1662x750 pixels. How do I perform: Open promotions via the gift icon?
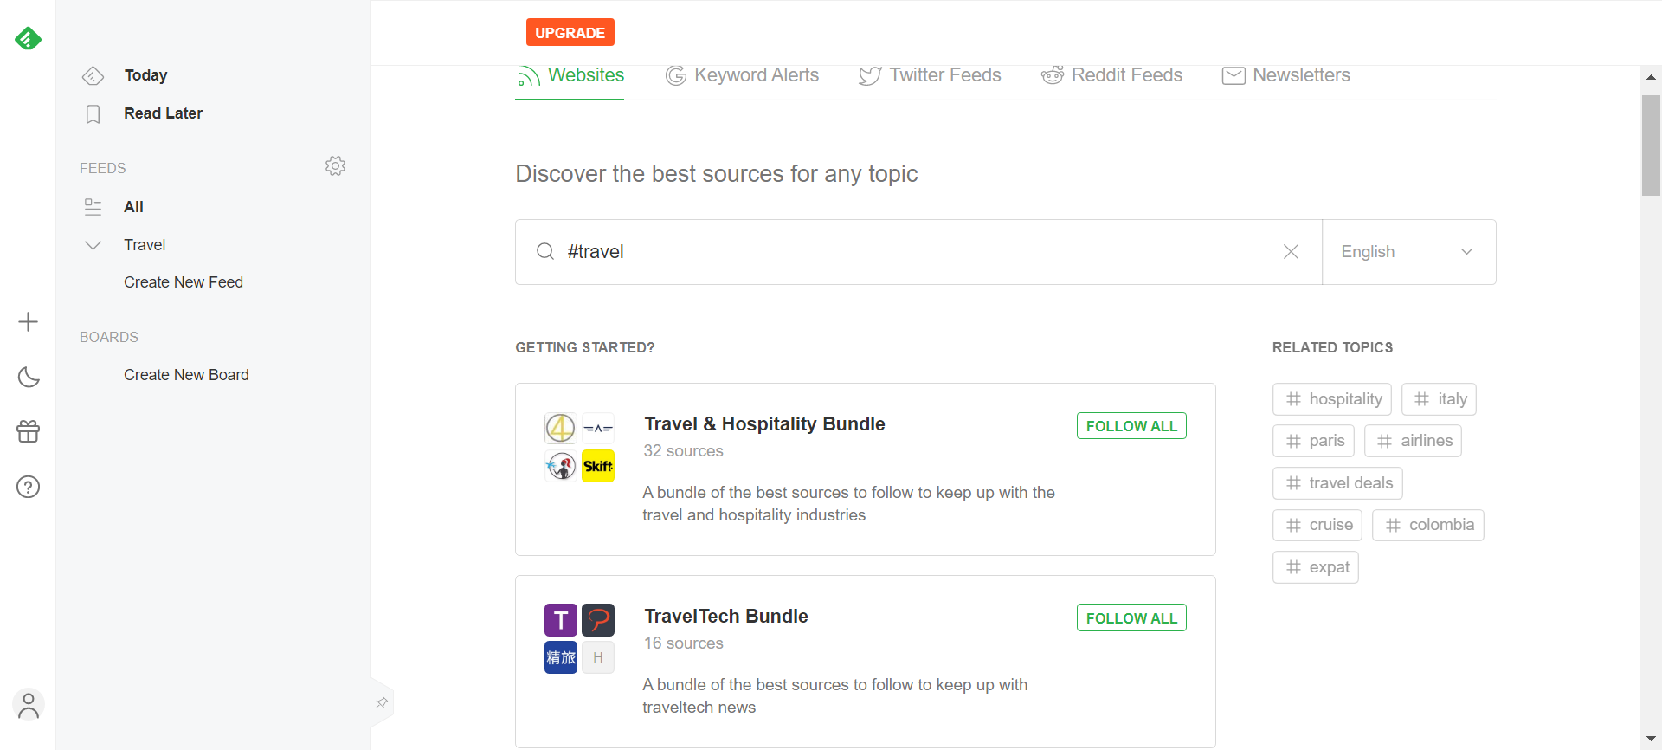28,431
